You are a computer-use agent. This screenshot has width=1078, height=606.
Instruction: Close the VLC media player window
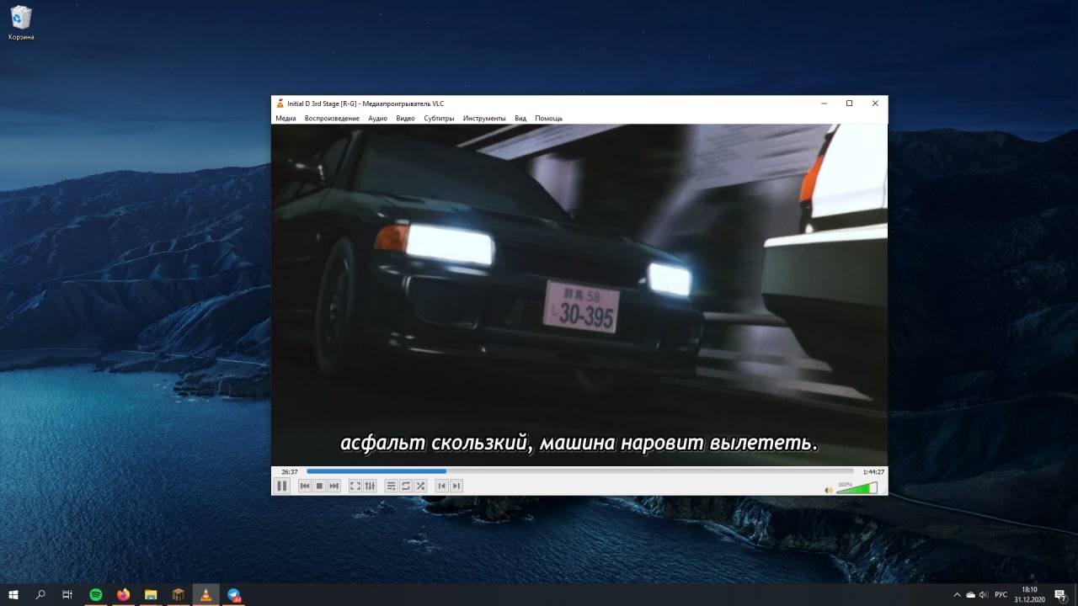tap(875, 104)
